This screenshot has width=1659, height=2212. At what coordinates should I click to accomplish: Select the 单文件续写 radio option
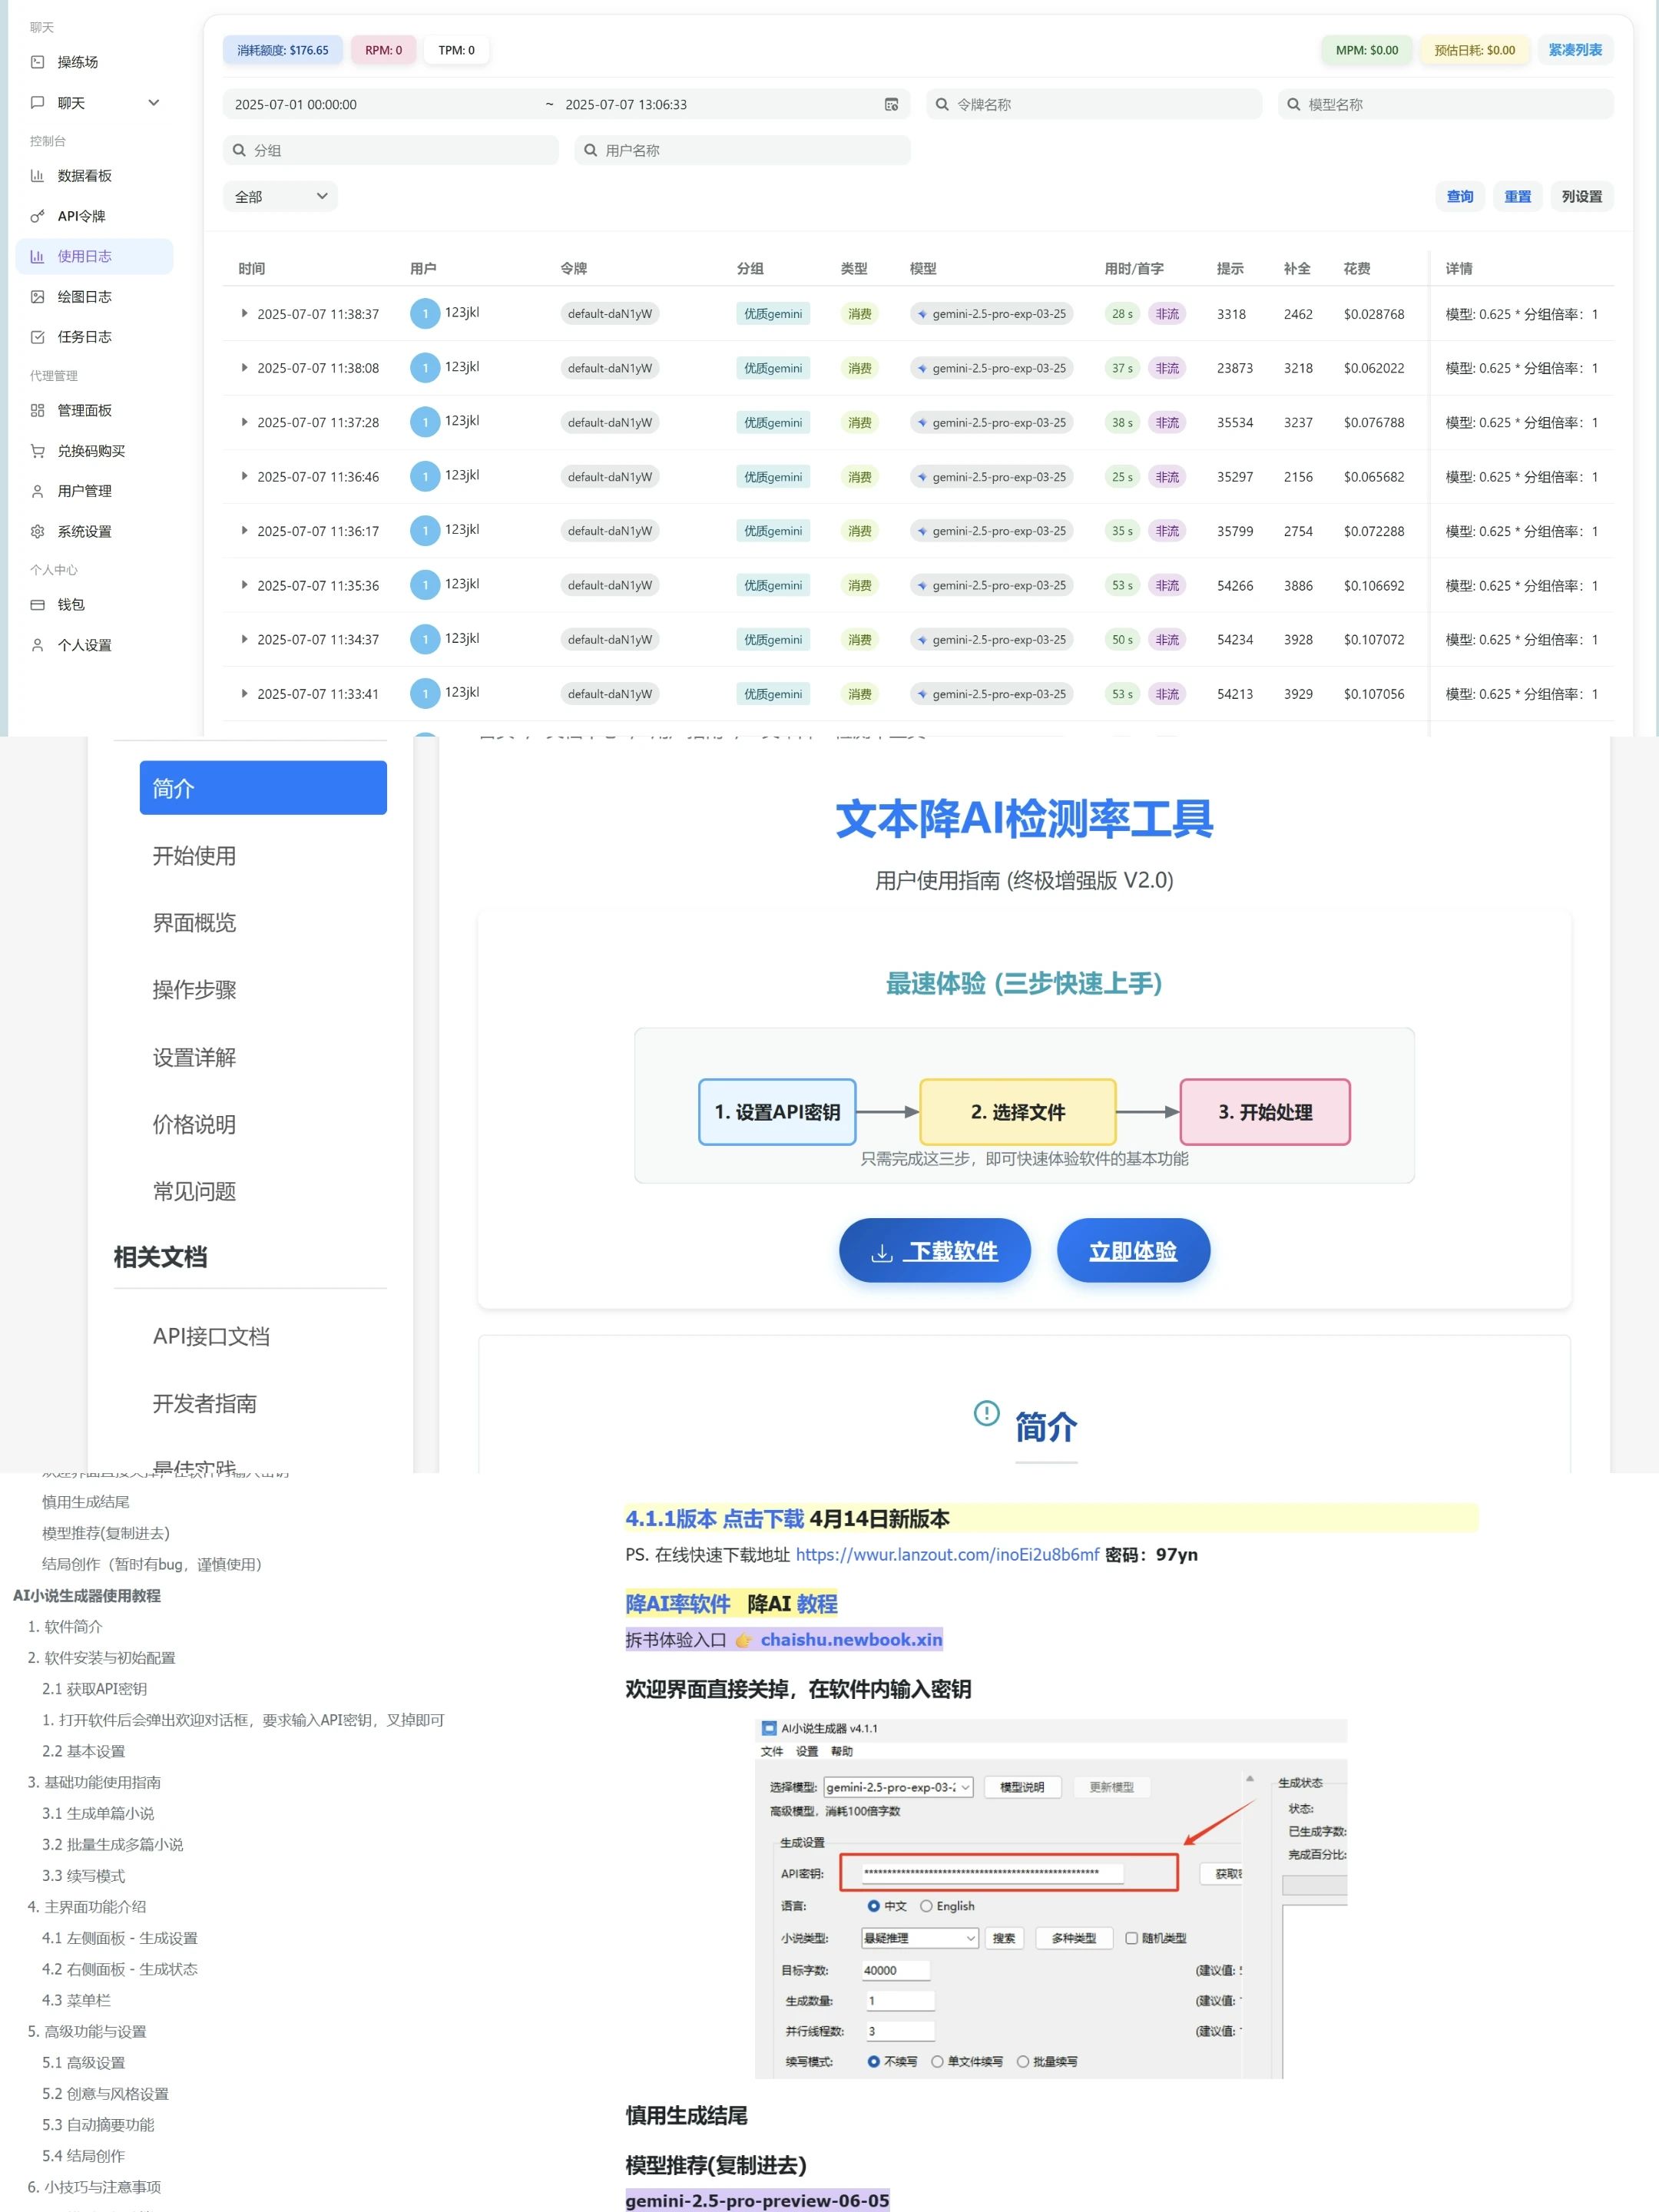937,2061
